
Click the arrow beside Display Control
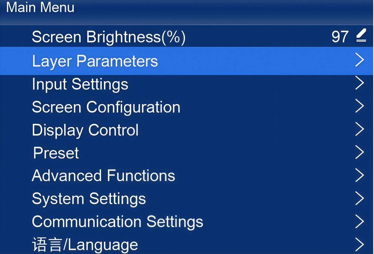[x=359, y=129]
